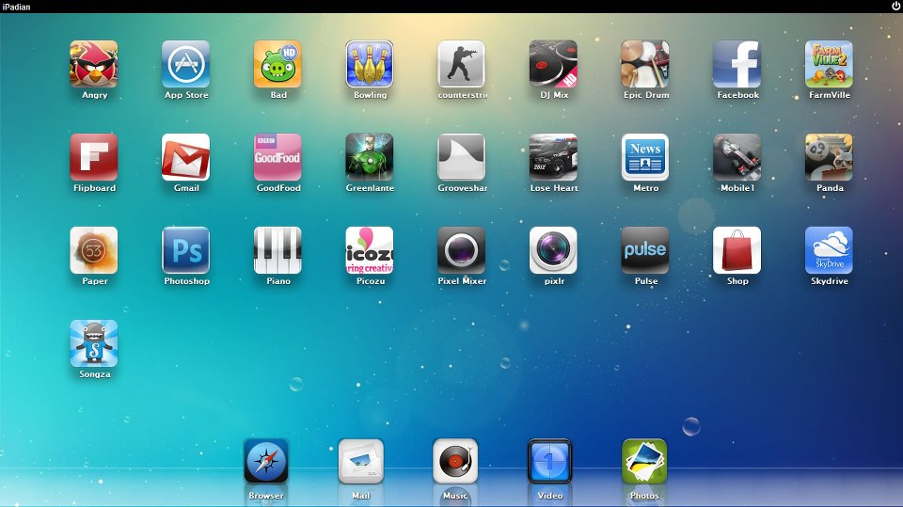Open the Video icon in dock
Screen dimensions: 903x507
click(550, 461)
